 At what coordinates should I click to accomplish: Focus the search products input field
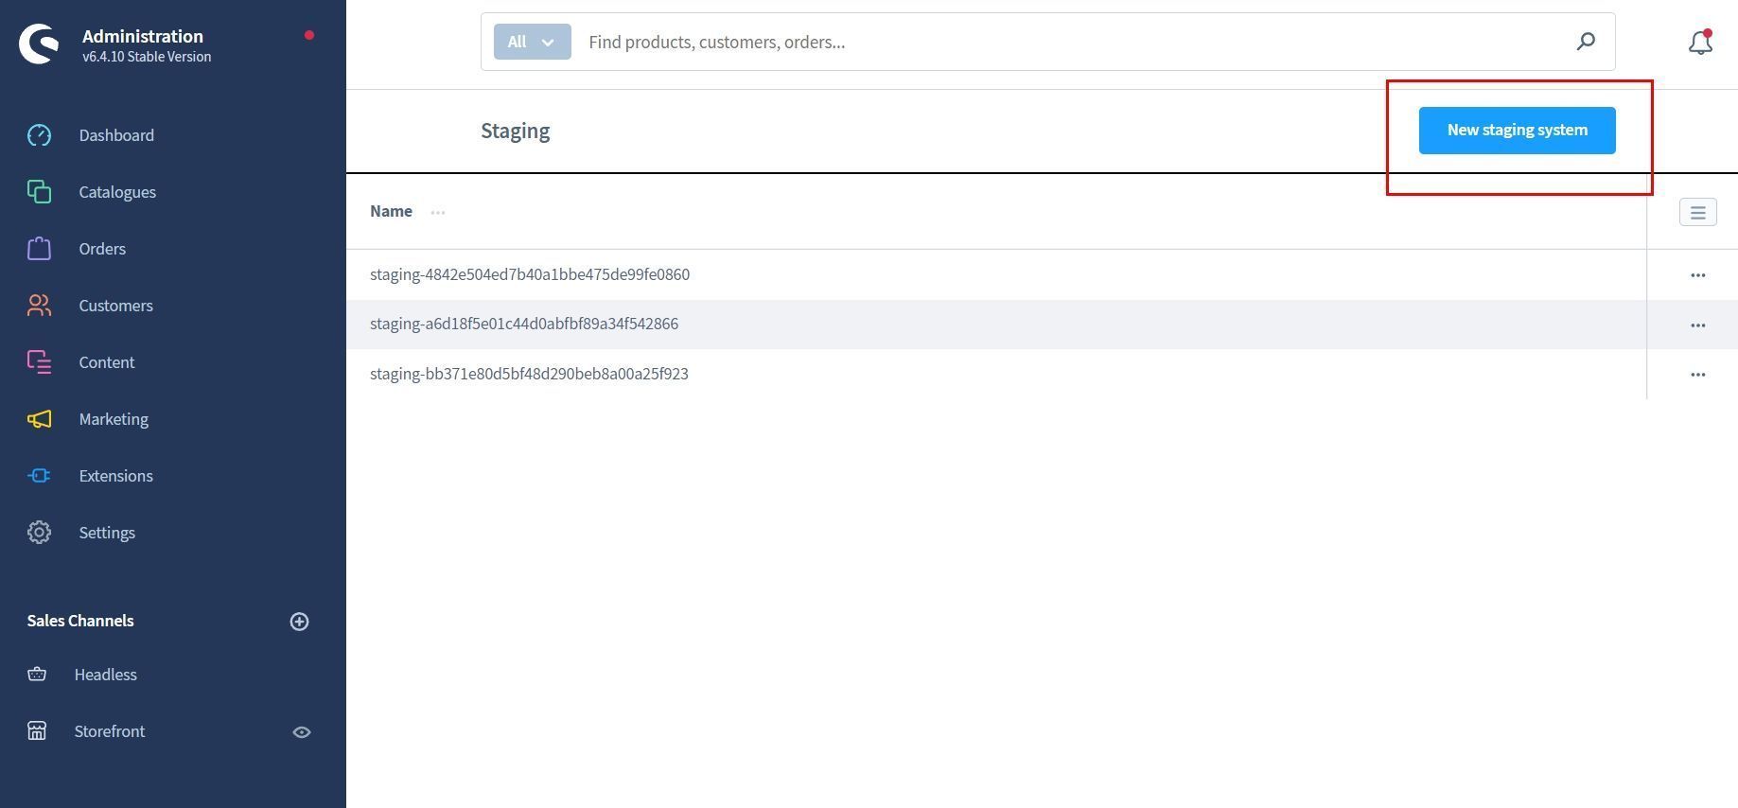coord(1069,42)
